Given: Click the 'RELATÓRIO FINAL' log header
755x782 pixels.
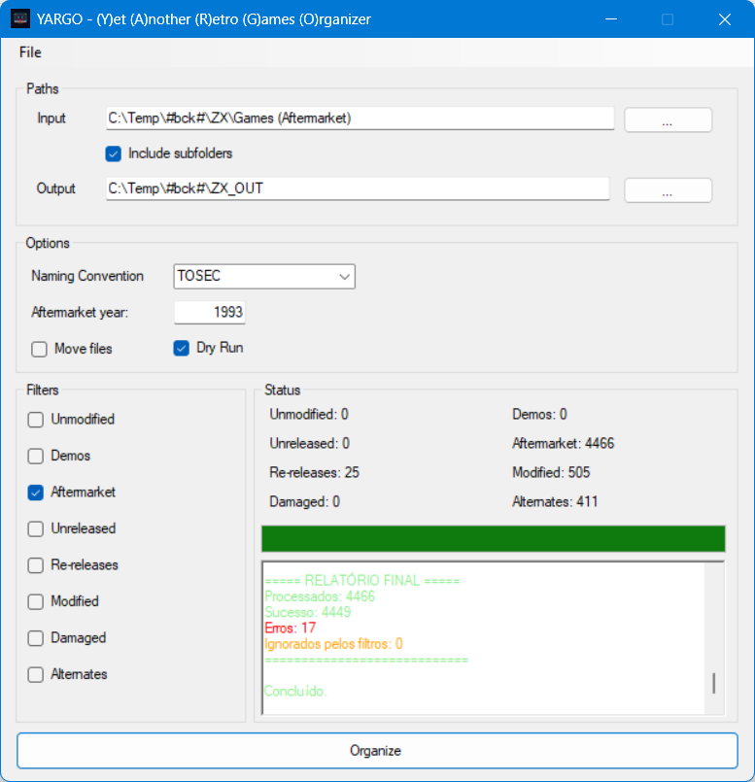Looking at the screenshot, I should tap(362, 581).
